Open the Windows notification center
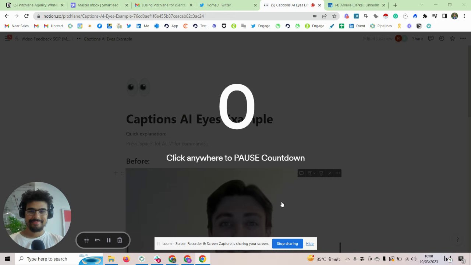Viewport: 471px width, 265px height. point(461,259)
